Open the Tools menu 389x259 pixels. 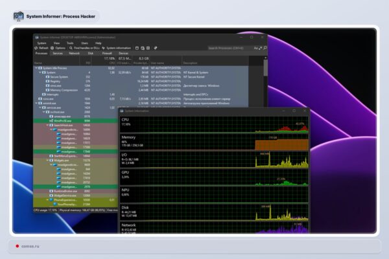[70, 43]
